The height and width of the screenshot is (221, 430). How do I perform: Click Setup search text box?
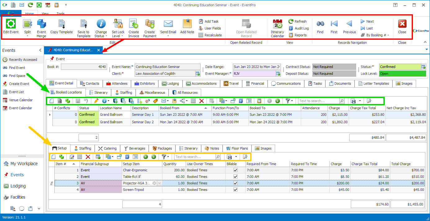[194, 157]
